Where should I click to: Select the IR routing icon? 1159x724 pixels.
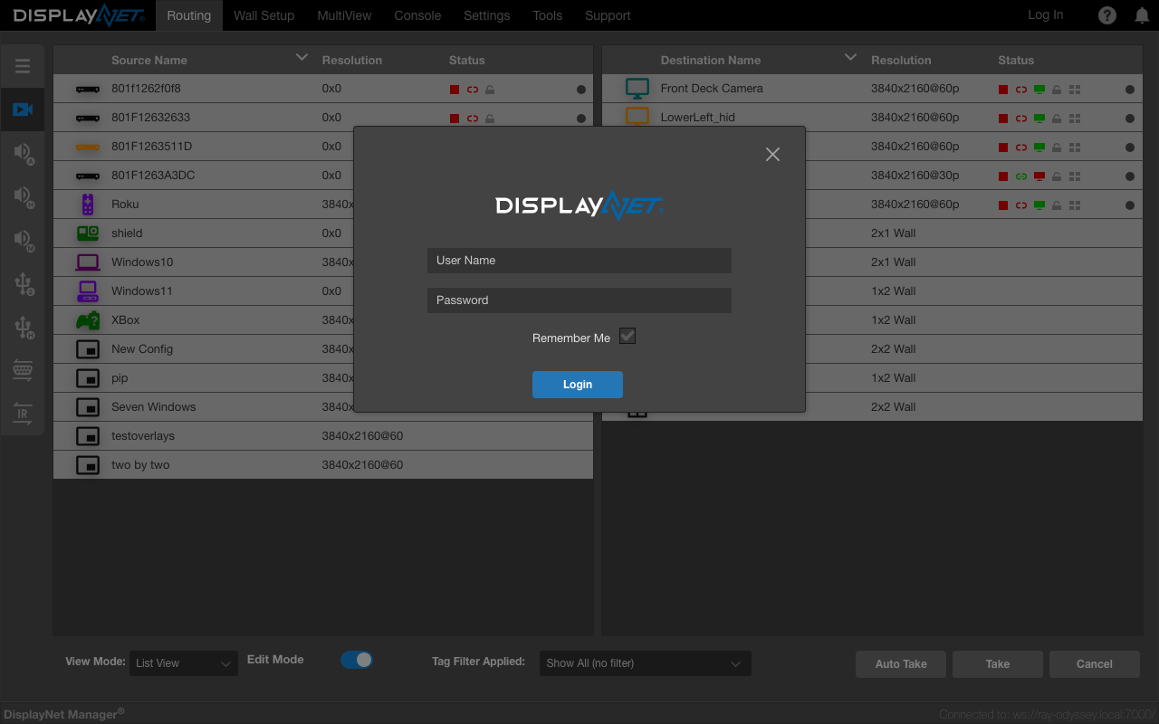point(23,414)
